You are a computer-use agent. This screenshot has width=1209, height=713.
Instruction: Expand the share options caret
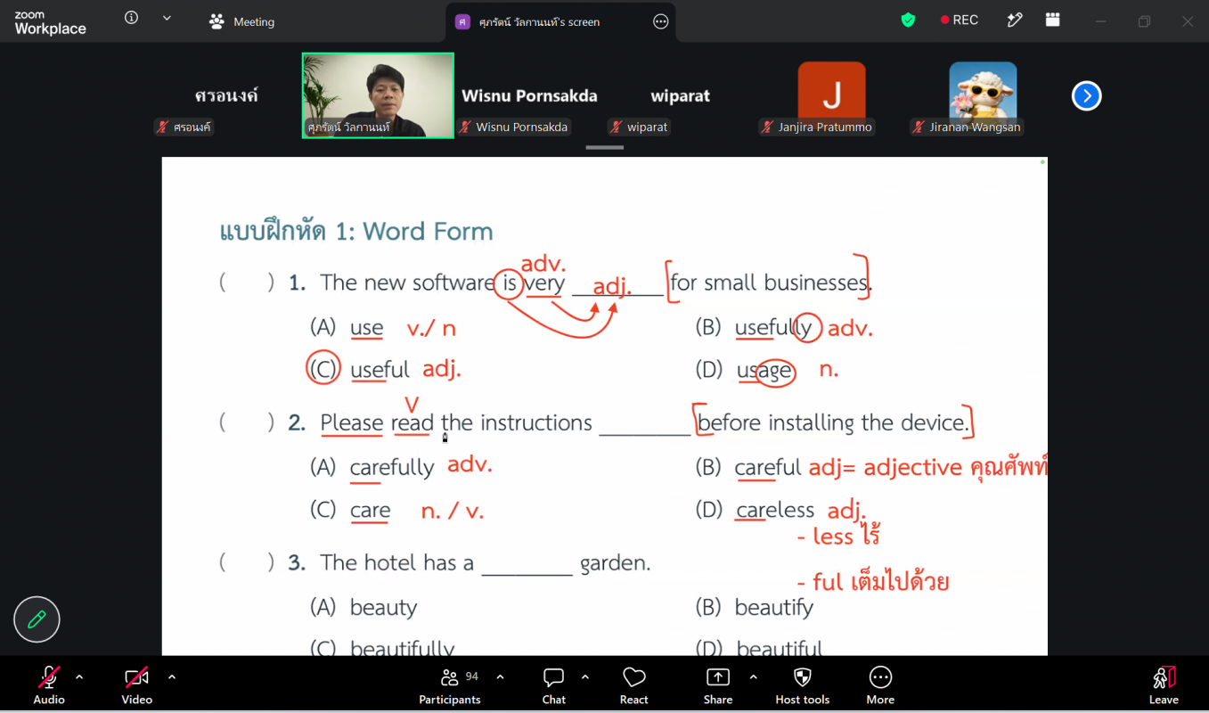[x=754, y=677]
